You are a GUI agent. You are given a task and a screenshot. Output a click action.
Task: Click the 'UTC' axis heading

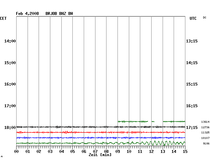click(193, 18)
